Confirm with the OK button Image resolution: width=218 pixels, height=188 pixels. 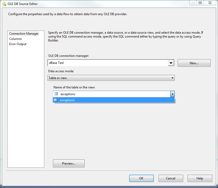141,178
